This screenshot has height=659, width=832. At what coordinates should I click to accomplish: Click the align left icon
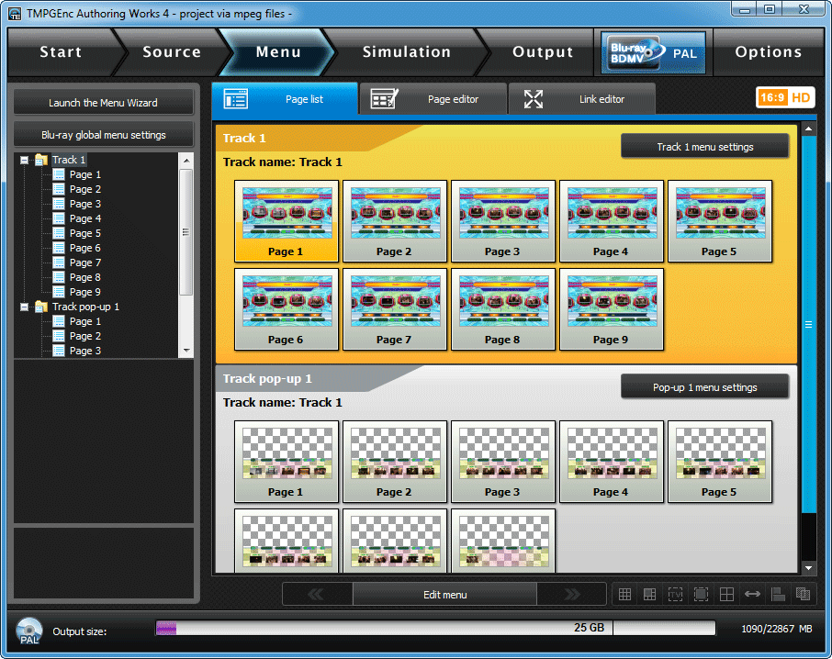click(778, 595)
